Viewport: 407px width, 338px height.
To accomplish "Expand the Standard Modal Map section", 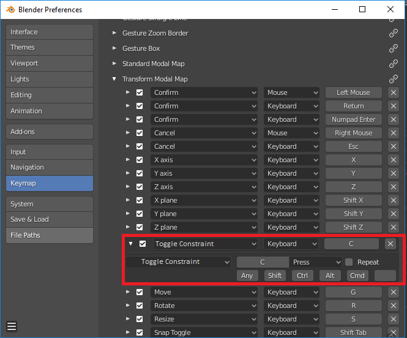I will pyautogui.click(x=114, y=63).
